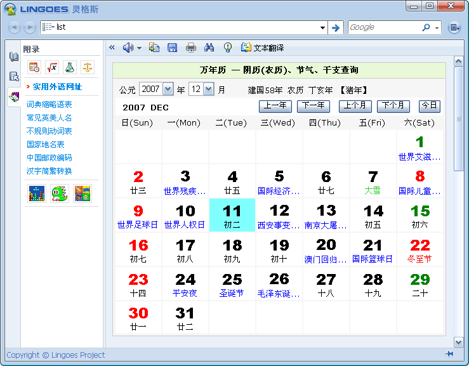
Task: Open the 常见英美人名 link
Action: tap(50, 118)
